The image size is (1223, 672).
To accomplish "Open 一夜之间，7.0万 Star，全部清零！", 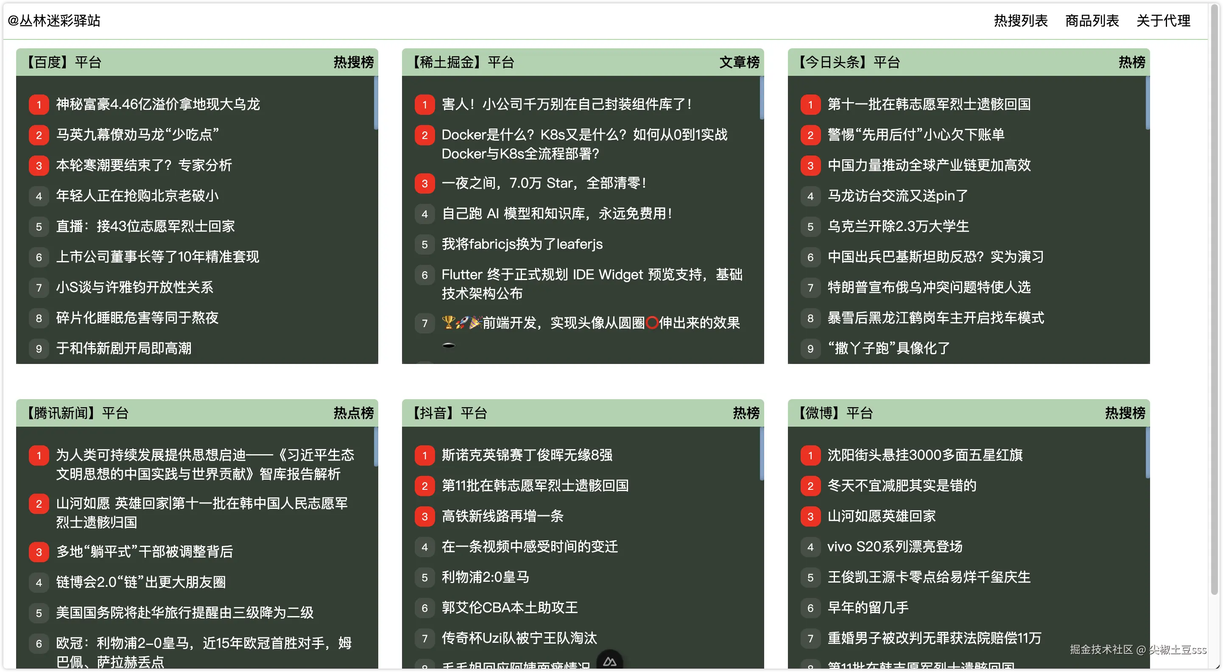I will 544,183.
